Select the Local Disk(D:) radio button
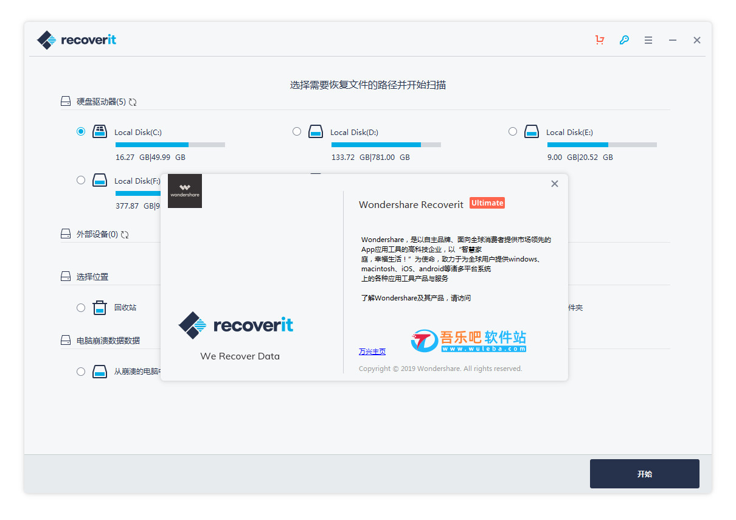The image size is (736, 520). pos(297,131)
